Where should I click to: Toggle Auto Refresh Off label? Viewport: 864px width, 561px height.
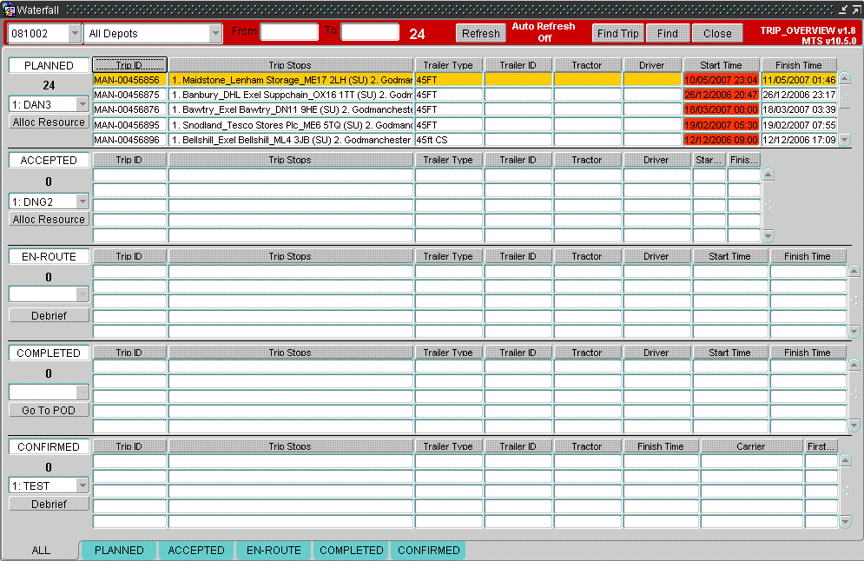(x=544, y=32)
